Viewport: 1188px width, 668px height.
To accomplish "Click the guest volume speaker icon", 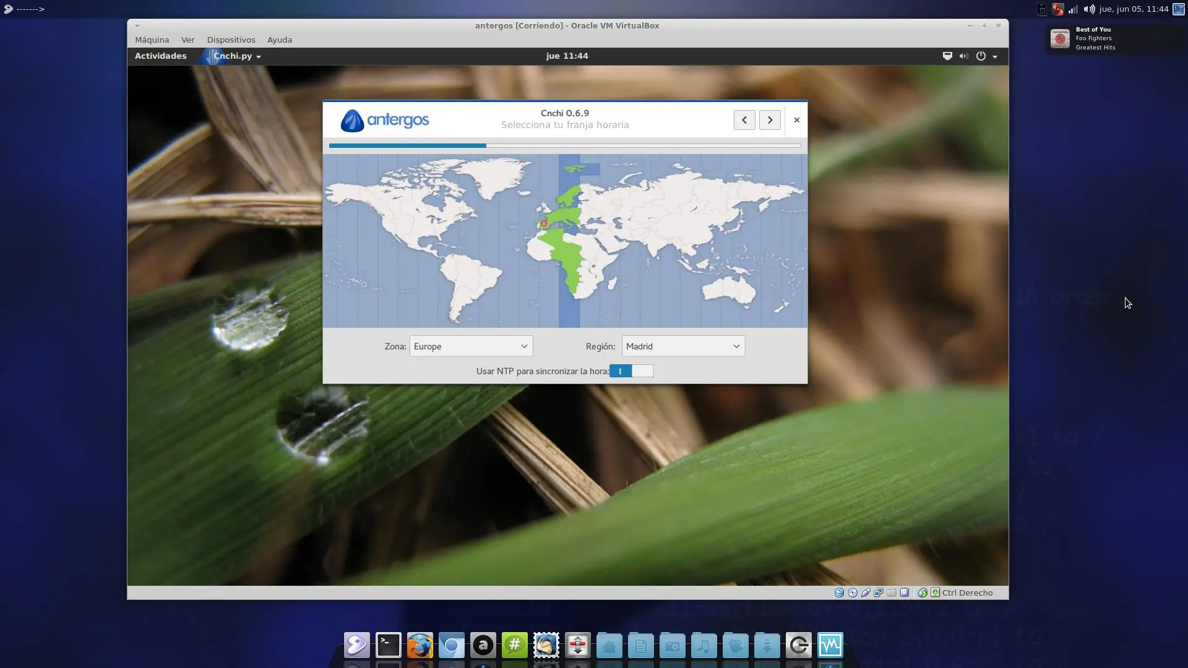I will coord(964,56).
